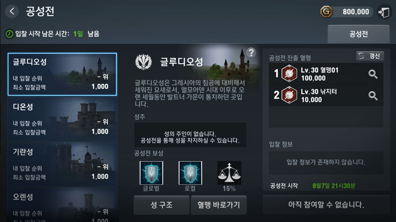Select 오렌성 castle in the list
This screenshot has height=222, width=396.
63,205
